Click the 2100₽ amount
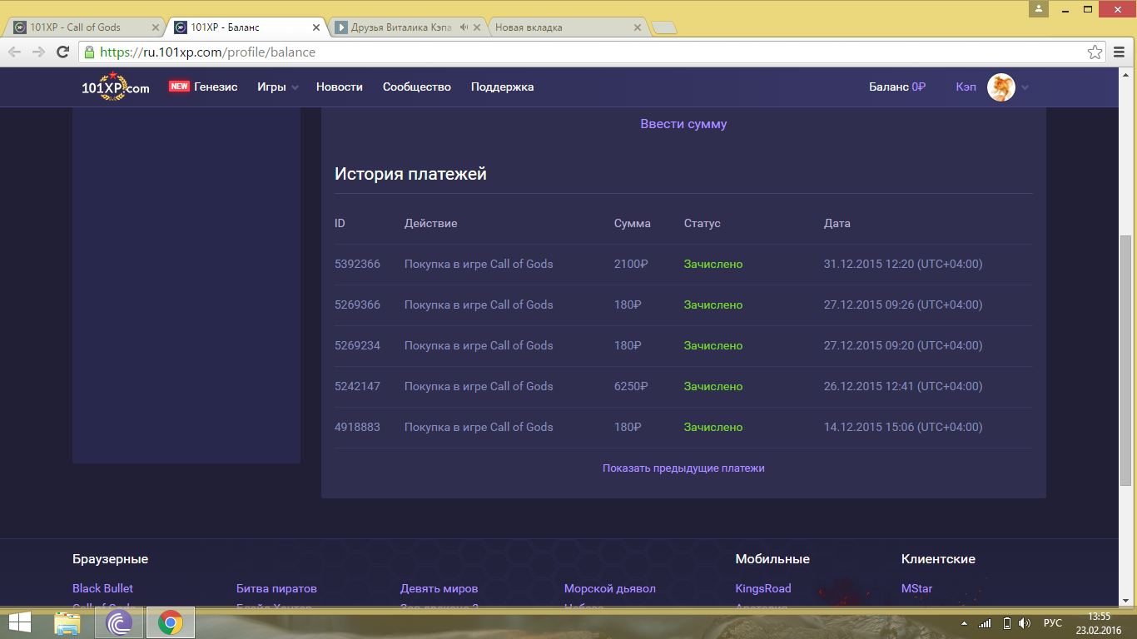Viewport: 1137px width, 639px height. (x=631, y=264)
